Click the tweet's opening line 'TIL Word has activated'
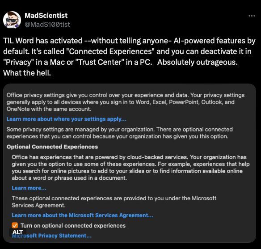The image size is (261, 249). click(x=43, y=41)
